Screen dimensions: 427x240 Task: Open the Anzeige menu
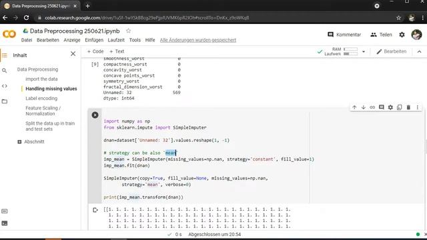(72, 40)
